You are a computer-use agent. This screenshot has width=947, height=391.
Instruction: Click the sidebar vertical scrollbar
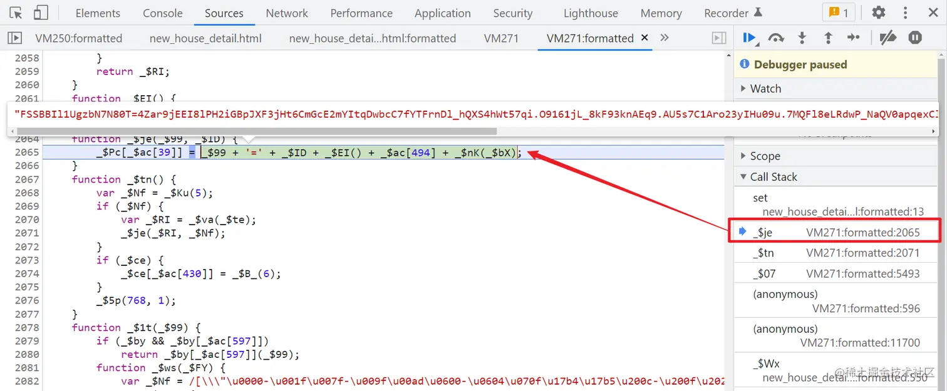coord(942,219)
